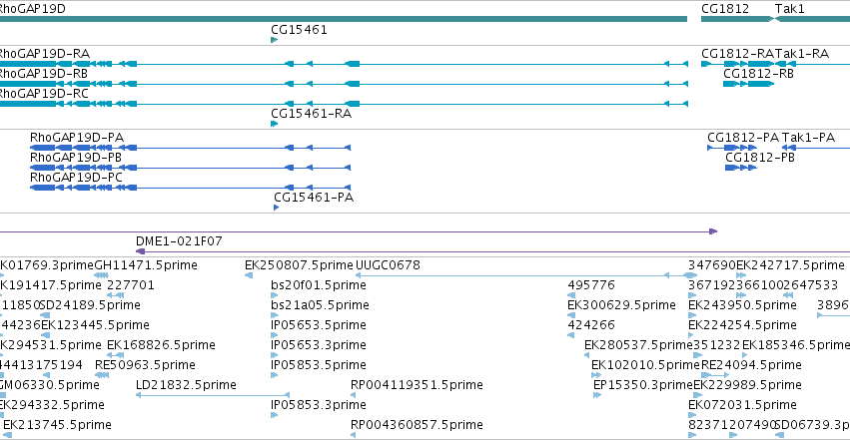The width and height of the screenshot is (850, 440).
Task: Click the CG15461-PA label
Action: (314, 198)
